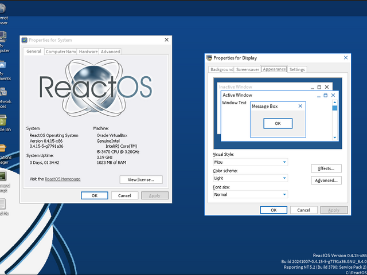Click the preview Active Window minimize icon

pyautogui.click(x=319, y=96)
